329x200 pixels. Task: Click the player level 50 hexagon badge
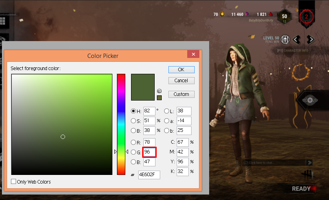tap(284, 16)
